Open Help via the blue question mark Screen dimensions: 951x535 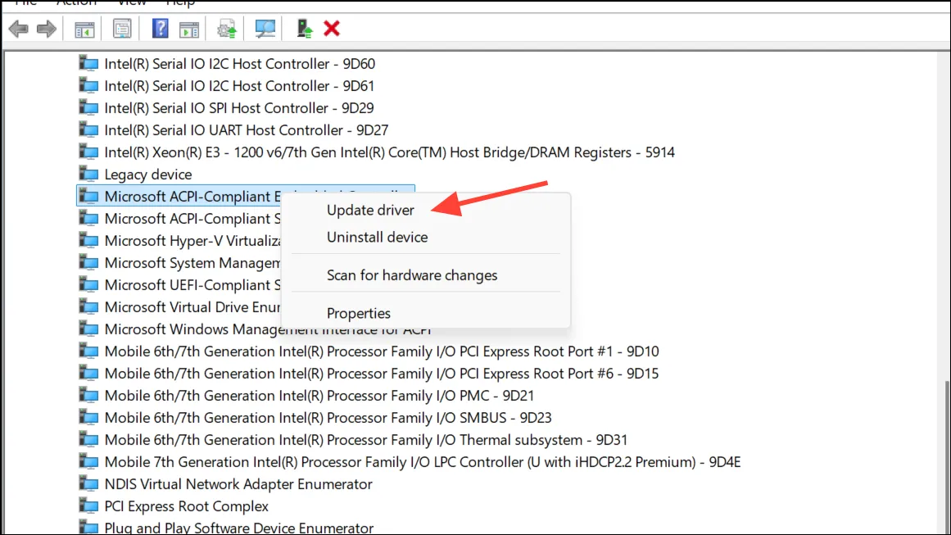click(160, 29)
